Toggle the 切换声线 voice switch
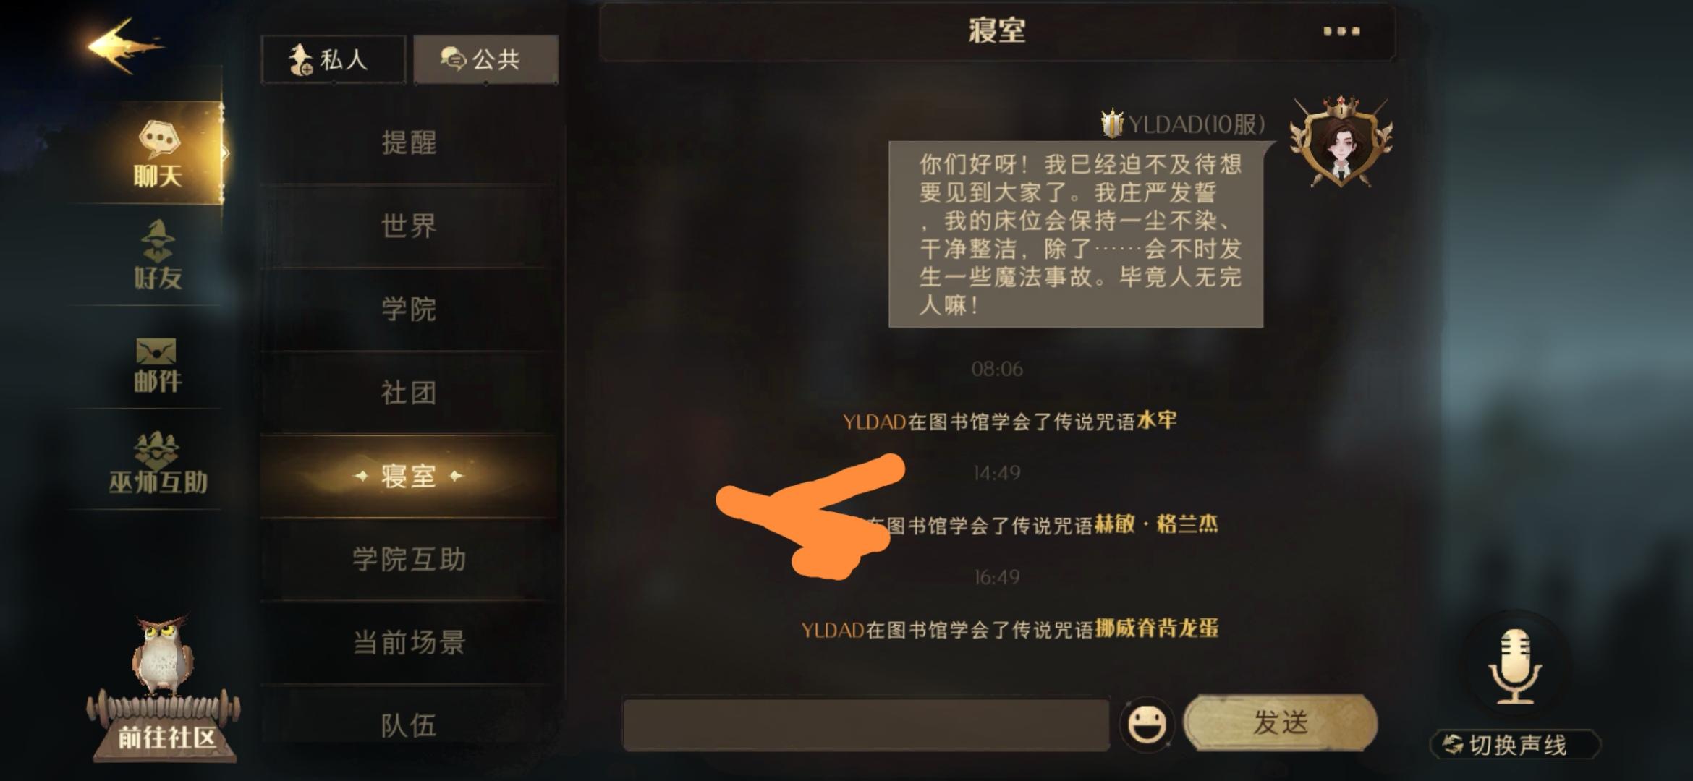The height and width of the screenshot is (781, 1693). point(1515,745)
